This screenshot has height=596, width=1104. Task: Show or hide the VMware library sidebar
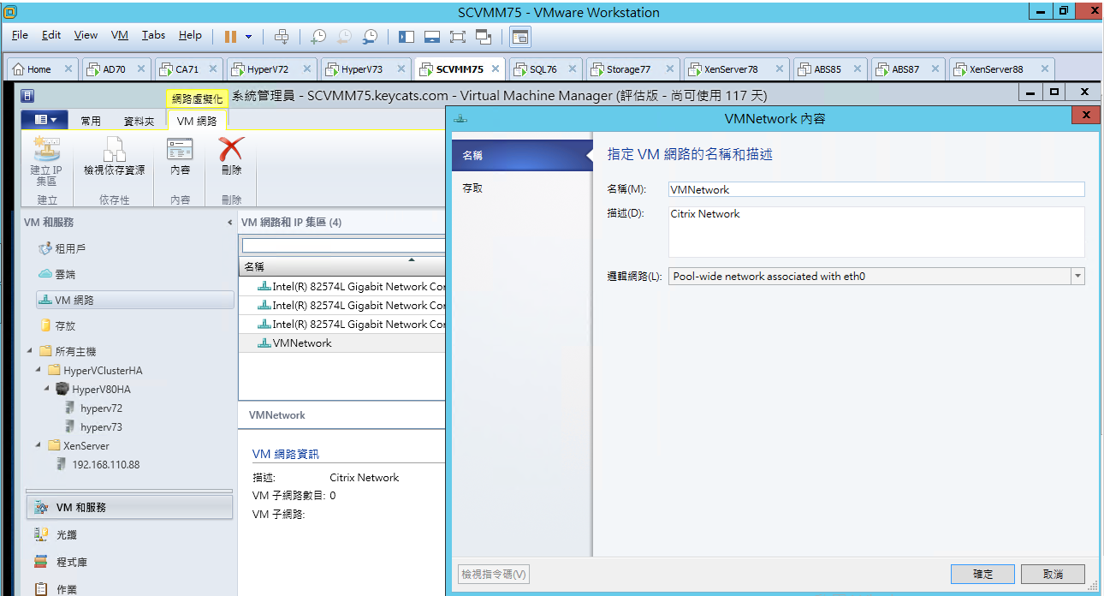(407, 36)
